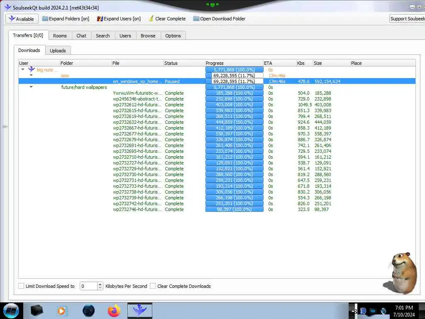Open media player from taskbar
Viewport: 425px width, 319px height.
61,311
